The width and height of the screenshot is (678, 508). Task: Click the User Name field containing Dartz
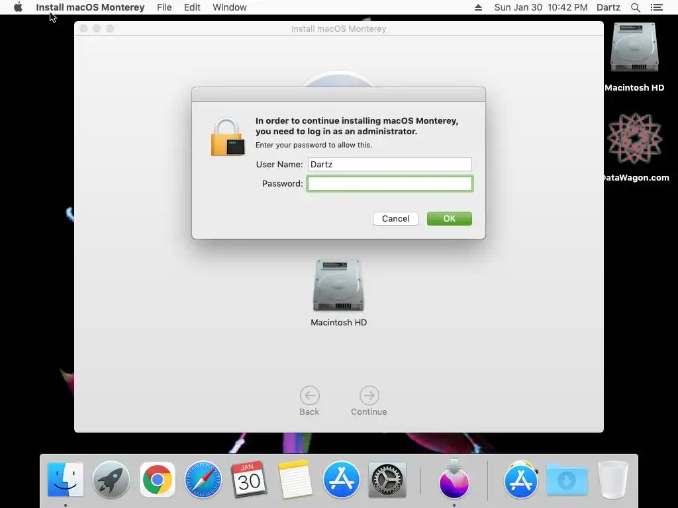[x=390, y=164]
